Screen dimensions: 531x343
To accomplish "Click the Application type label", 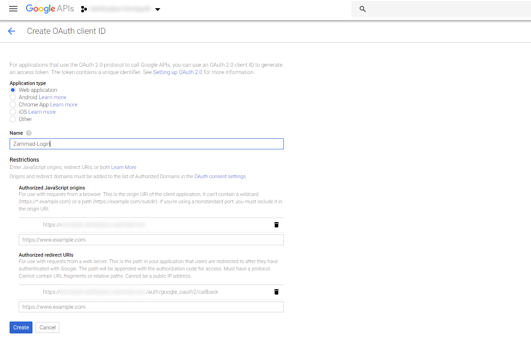I will [x=28, y=83].
